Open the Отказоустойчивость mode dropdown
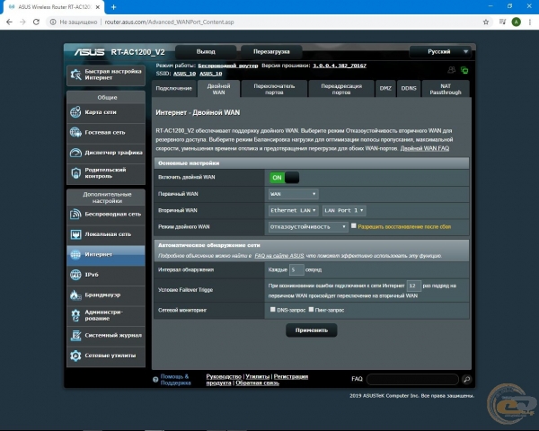This screenshot has height=431, width=539. pyautogui.click(x=308, y=227)
